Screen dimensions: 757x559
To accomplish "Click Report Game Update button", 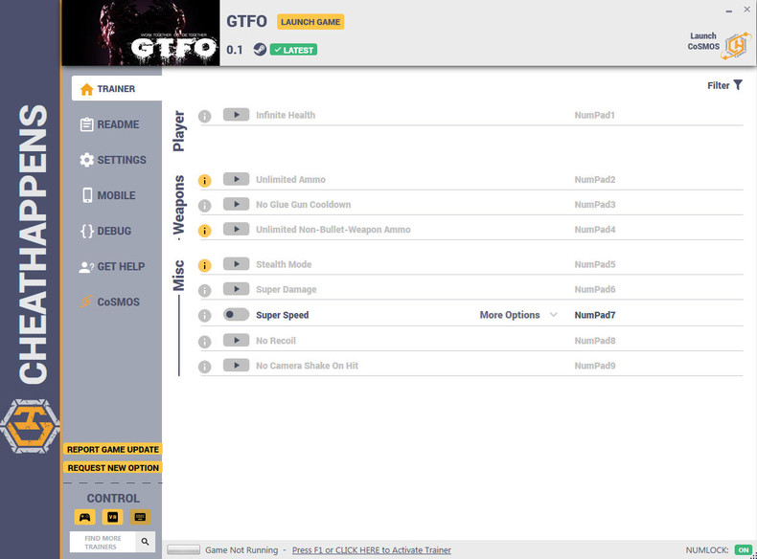I will click(x=113, y=449).
